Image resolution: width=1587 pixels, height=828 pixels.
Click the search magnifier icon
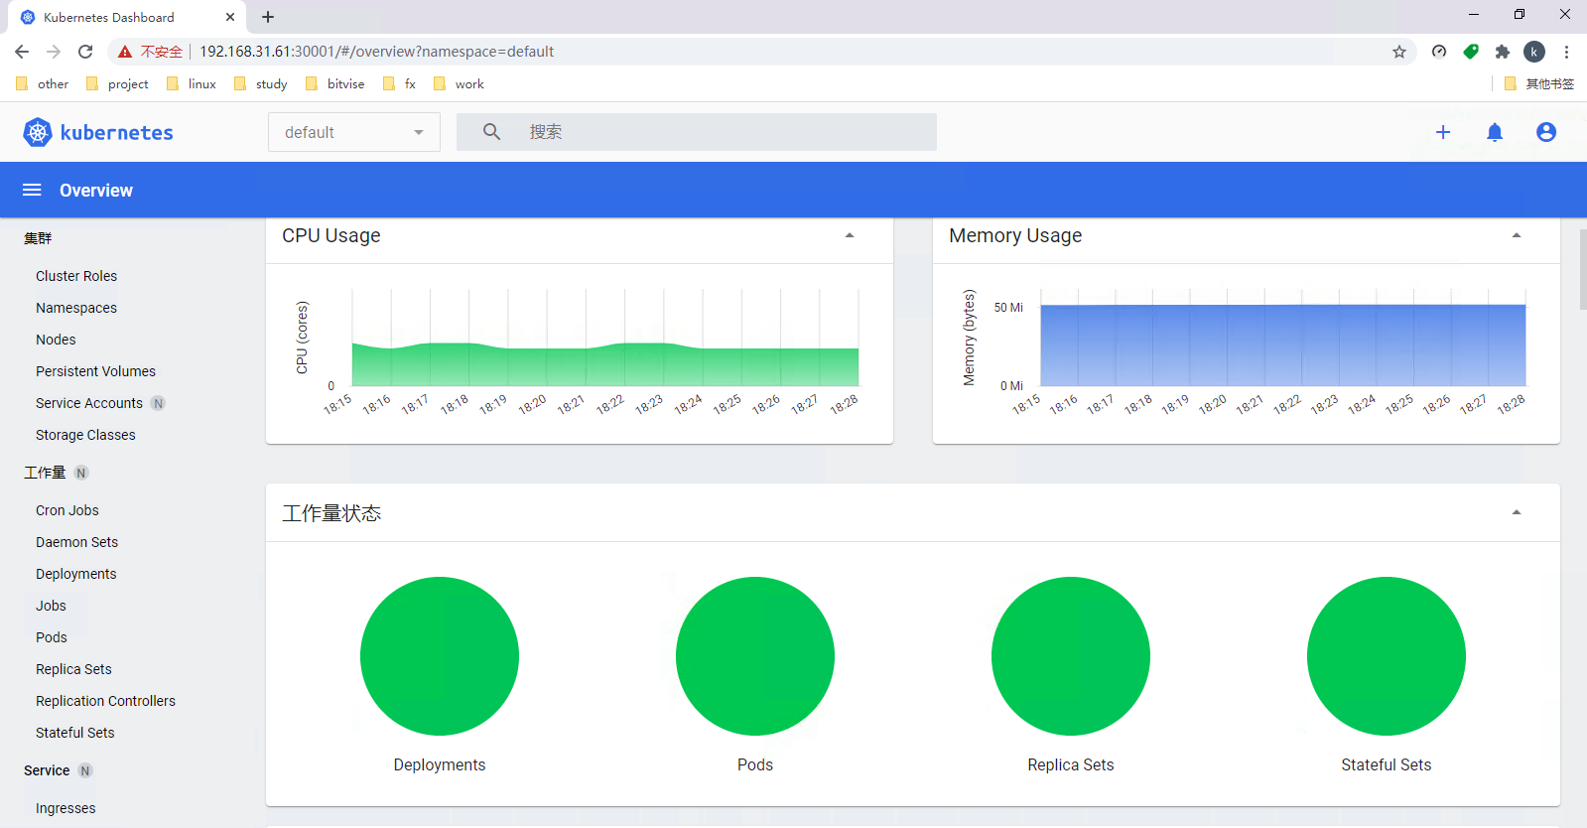coord(491,132)
